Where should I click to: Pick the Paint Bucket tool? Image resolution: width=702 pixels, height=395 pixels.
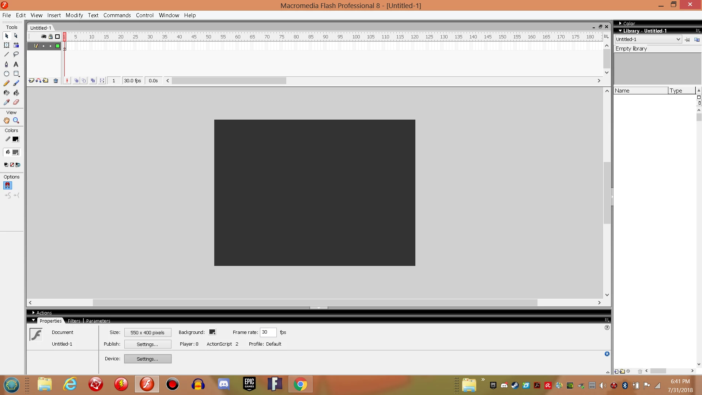[x=16, y=93]
